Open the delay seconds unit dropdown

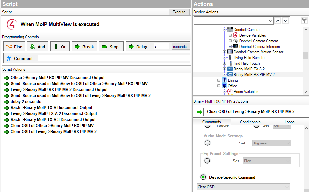tap(181, 47)
